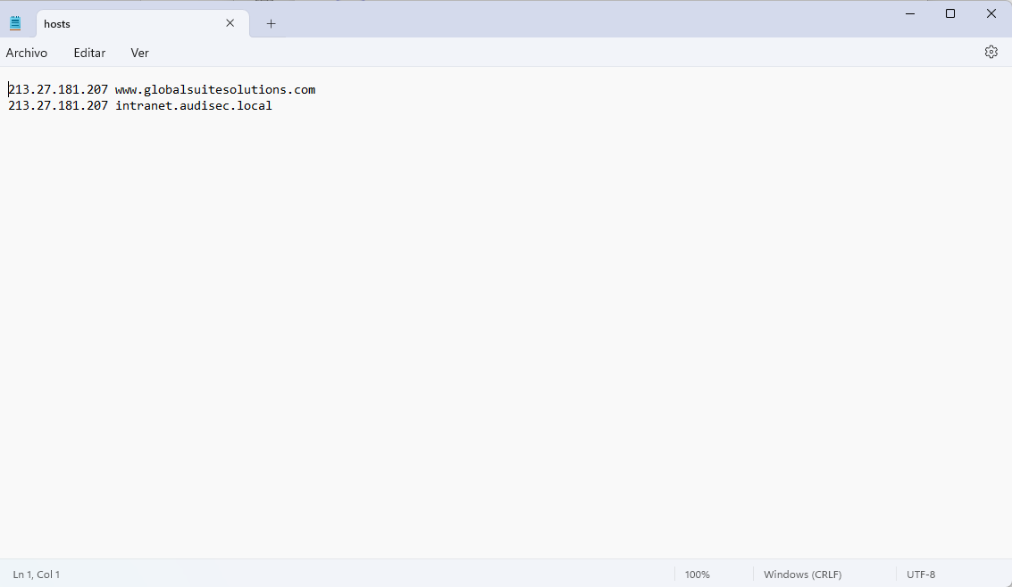Maximize the Notepad window

pyautogui.click(x=950, y=13)
